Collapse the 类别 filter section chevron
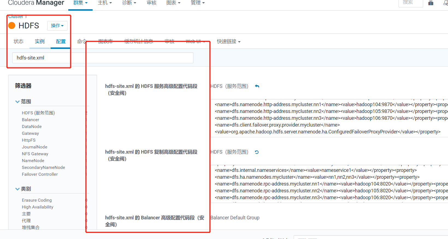 coord(17,189)
